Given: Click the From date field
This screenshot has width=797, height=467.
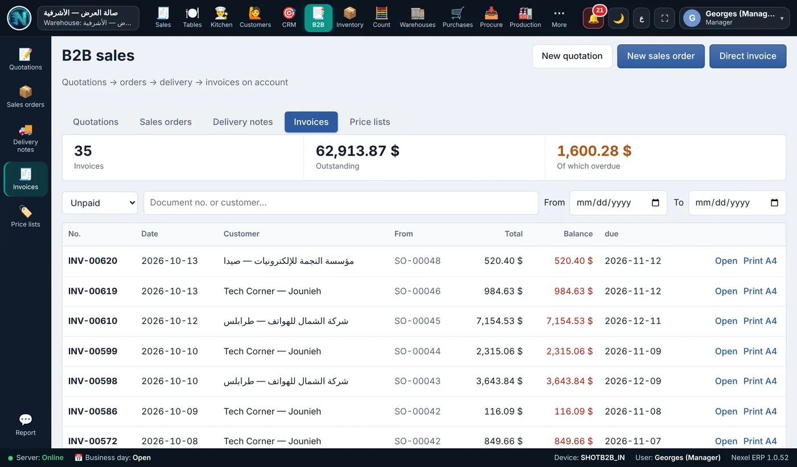Looking at the screenshot, I should click(618, 203).
